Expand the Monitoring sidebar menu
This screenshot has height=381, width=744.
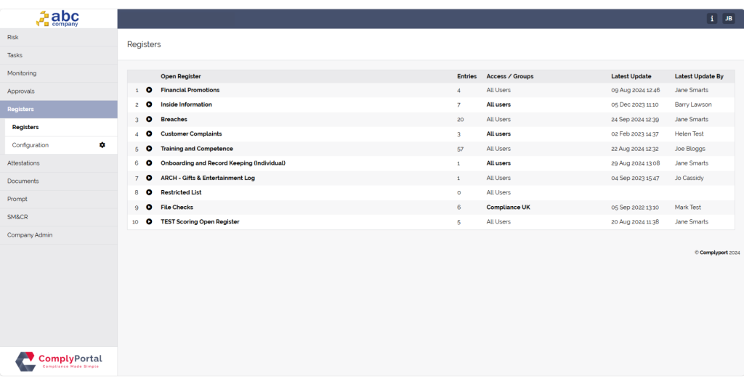(x=22, y=73)
